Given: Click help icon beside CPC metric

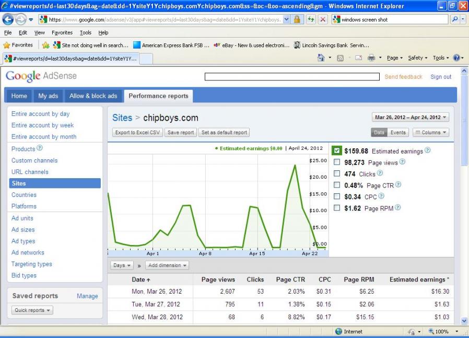Looking at the screenshot, I should tap(381, 196).
